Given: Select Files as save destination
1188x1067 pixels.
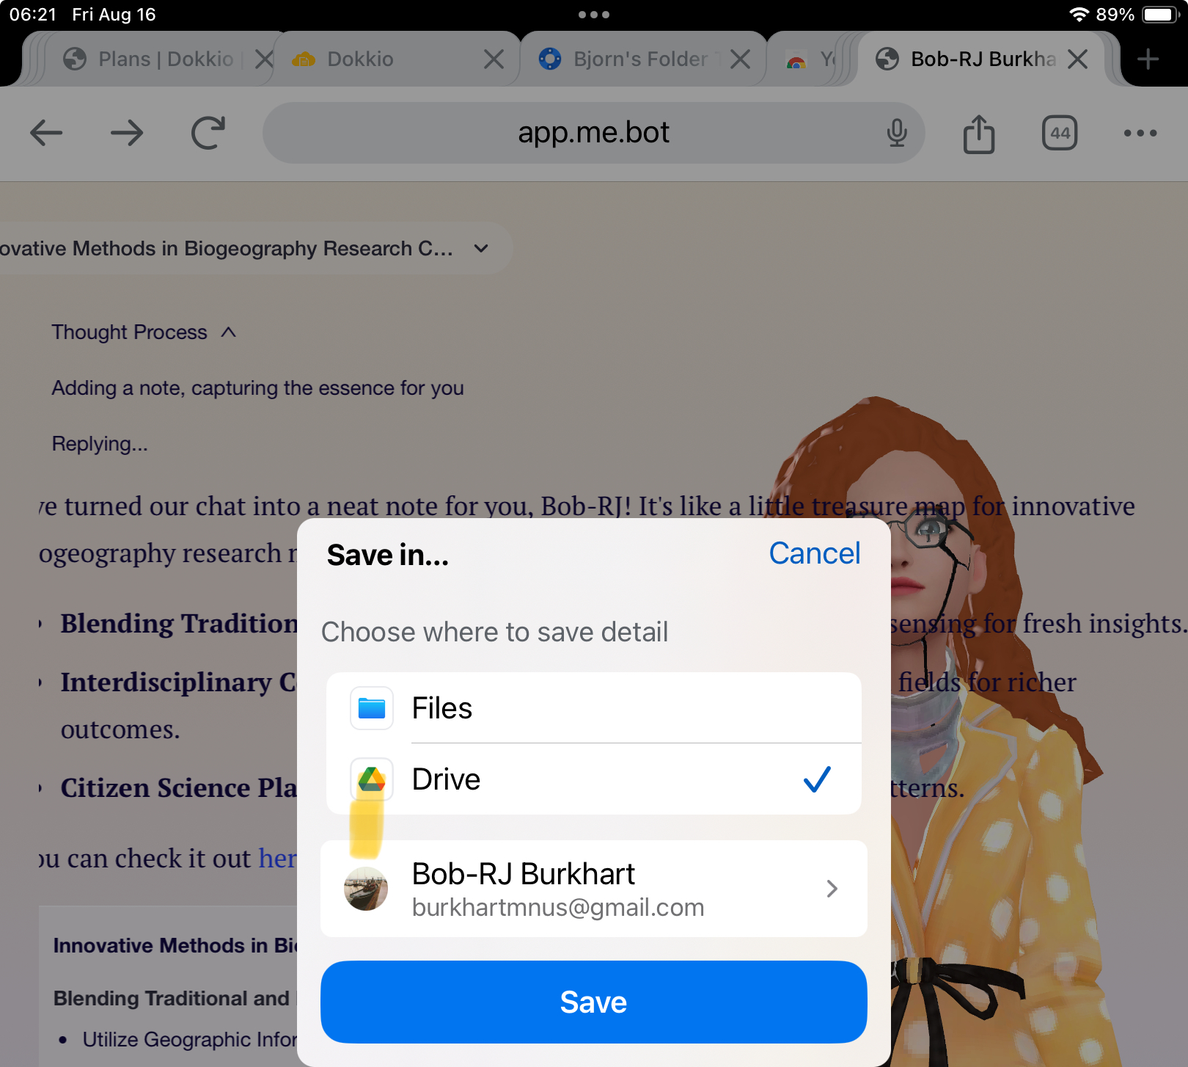Looking at the screenshot, I should click(x=594, y=708).
